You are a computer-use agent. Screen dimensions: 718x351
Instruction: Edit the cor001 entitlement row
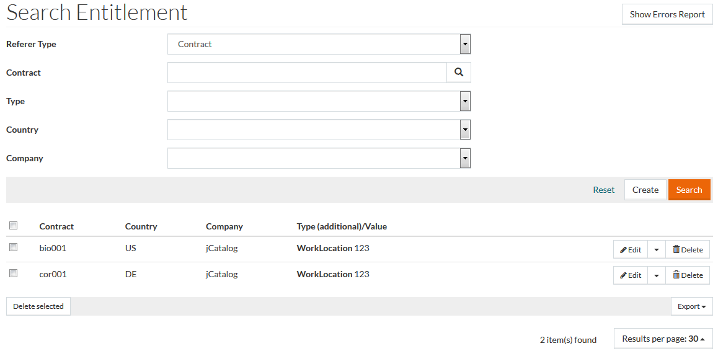(631, 275)
